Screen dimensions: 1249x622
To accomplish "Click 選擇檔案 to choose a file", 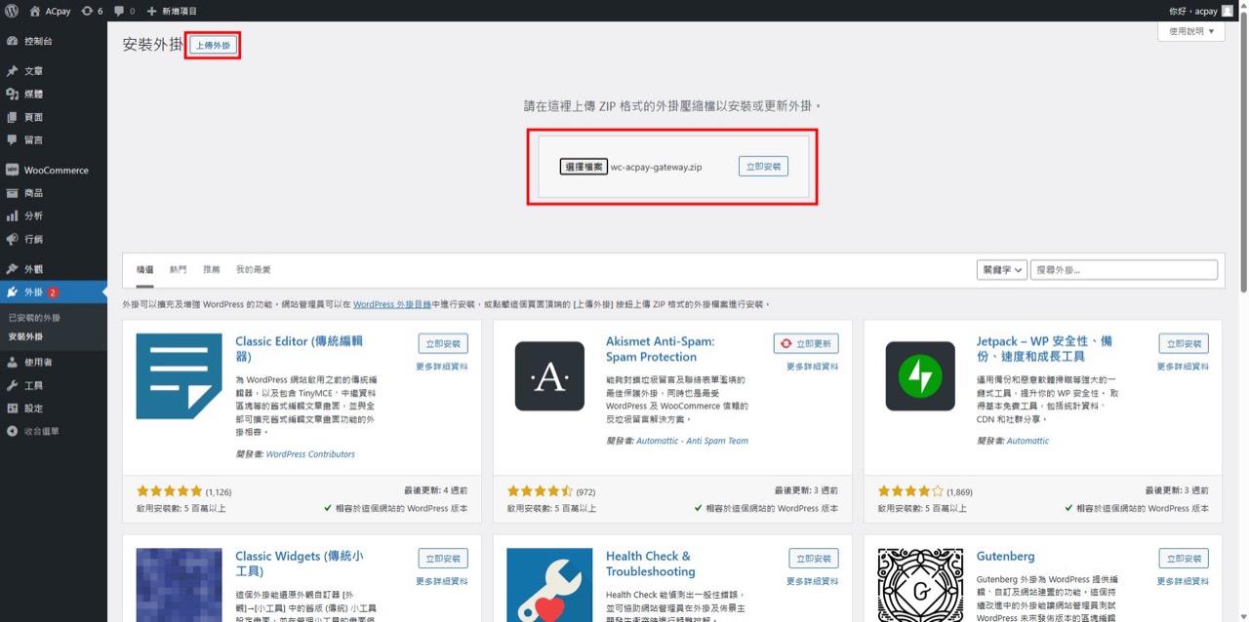I will pyautogui.click(x=584, y=167).
